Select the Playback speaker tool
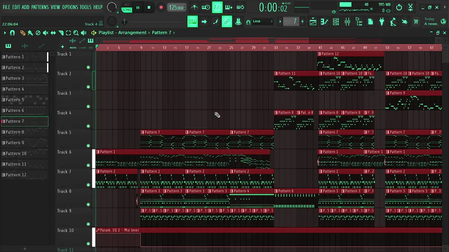This screenshot has width=449, height=252. [84, 33]
